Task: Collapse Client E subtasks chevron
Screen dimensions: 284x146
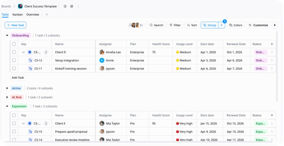Action: [23, 124]
